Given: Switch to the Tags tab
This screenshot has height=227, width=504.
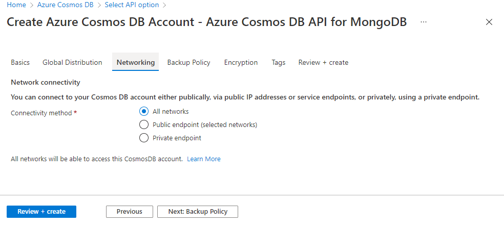Looking at the screenshot, I should pos(278,62).
